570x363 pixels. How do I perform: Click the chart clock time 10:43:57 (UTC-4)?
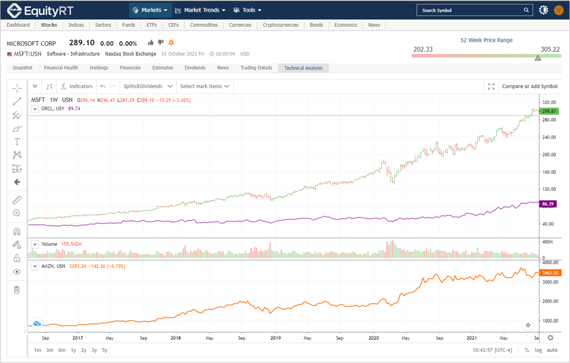[x=492, y=350]
